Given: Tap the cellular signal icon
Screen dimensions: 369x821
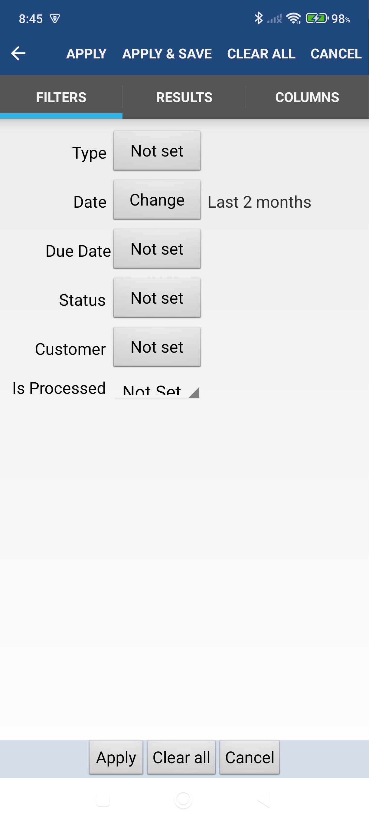Looking at the screenshot, I should (274, 19).
